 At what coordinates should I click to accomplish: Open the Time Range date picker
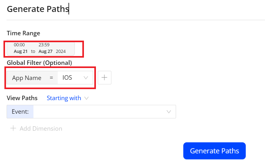(x=41, y=49)
